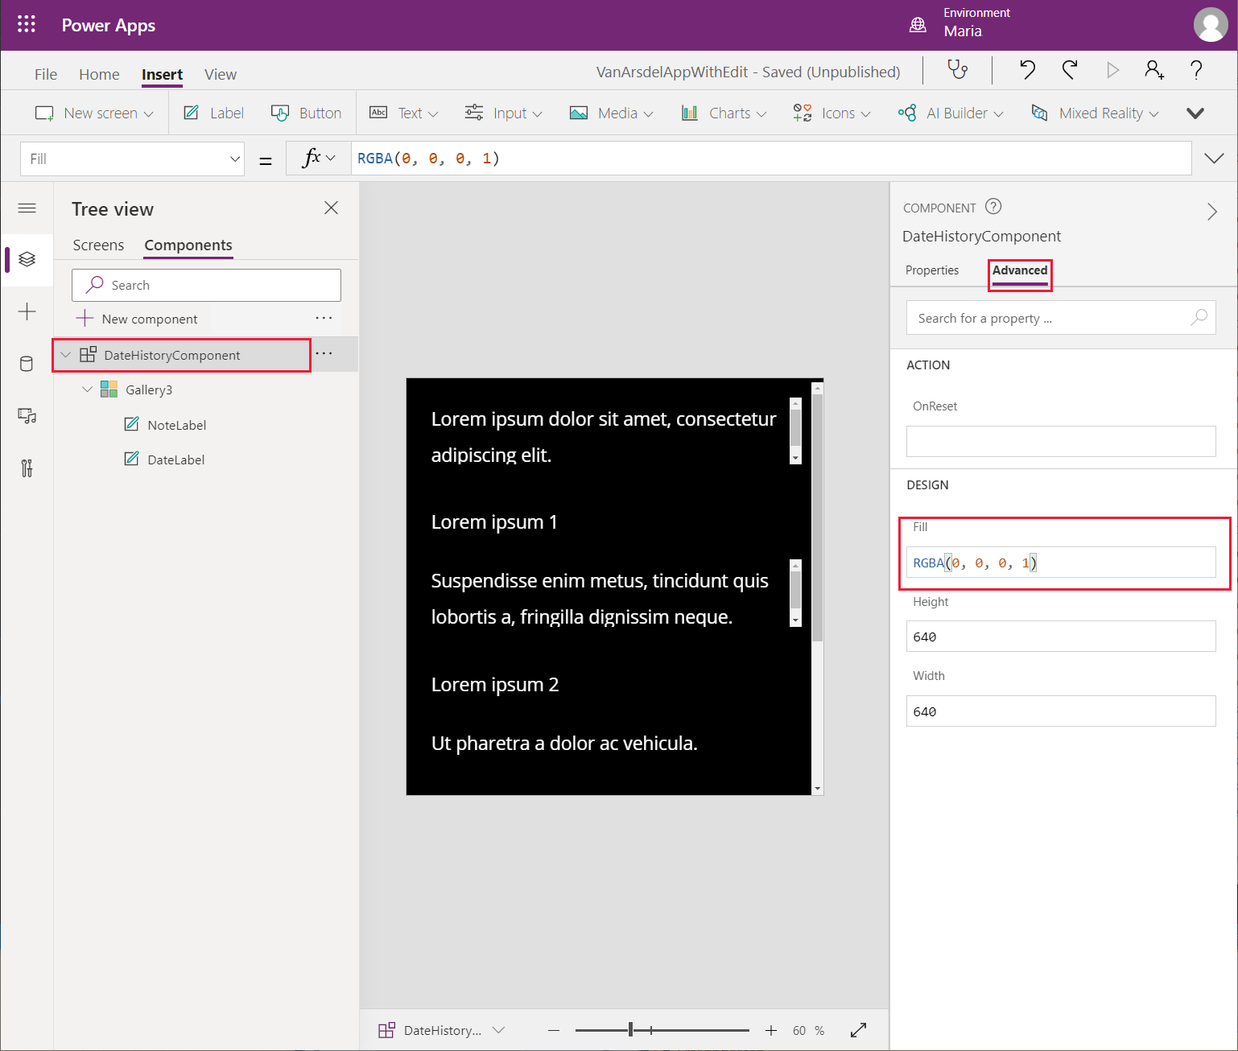The height and width of the screenshot is (1051, 1238).
Task: Select the Tree view layers icon
Action: tap(27, 259)
